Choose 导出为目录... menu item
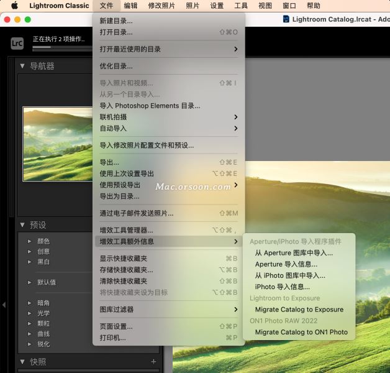The height and width of the screenshot is (373, 390). [169, 196]
